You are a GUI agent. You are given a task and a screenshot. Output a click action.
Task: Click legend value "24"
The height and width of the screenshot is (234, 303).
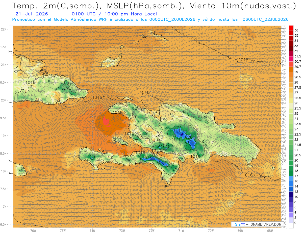(296, 119)
